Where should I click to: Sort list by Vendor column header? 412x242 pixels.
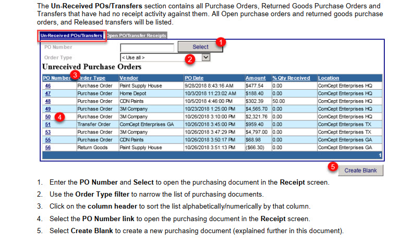pos(128,78)
